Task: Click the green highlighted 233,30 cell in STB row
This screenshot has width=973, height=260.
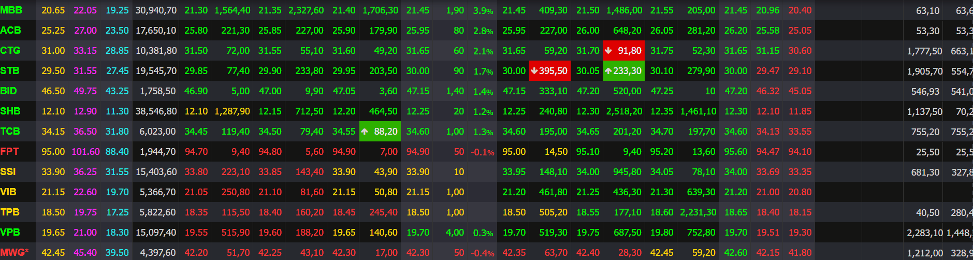Action: [x=624, y=71]
